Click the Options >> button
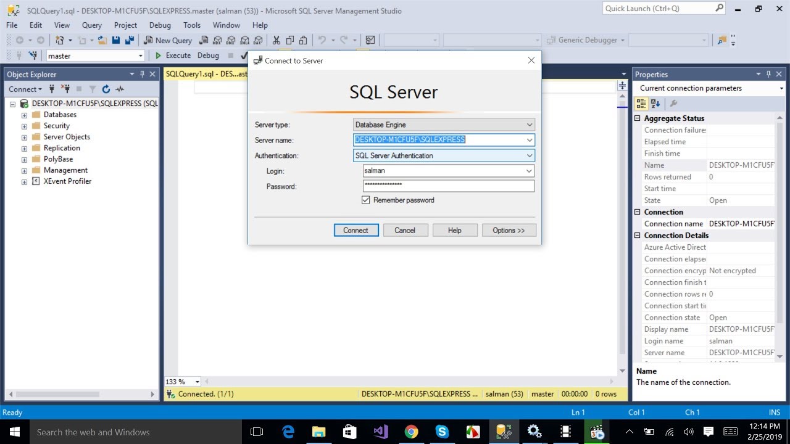Image resolution: width=790 pixels, height=444 pixels. 509,230
